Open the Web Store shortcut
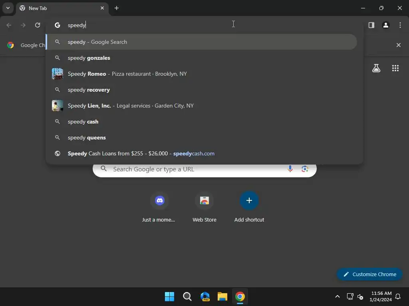The image size is (409, 306). tap(204, 207)
